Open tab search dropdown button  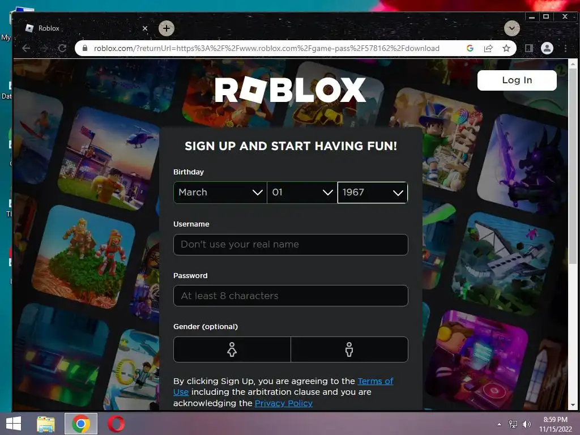pos(512,28)
